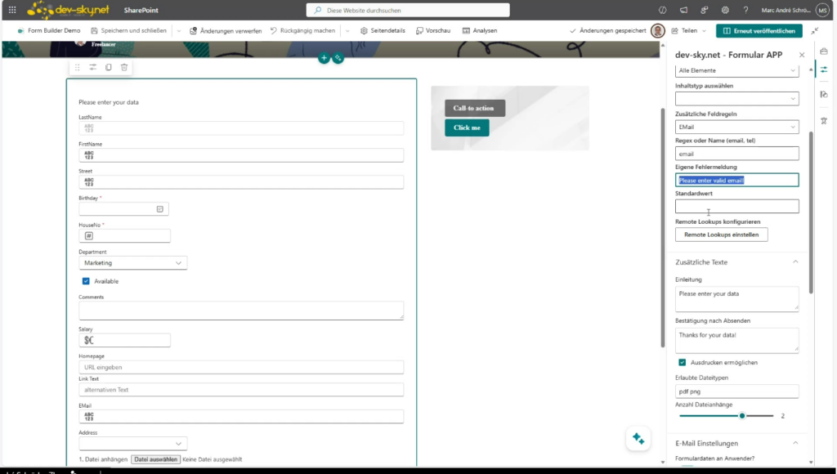Click the Copilot icon in header

pyautogui.click(x=662, y=10)
